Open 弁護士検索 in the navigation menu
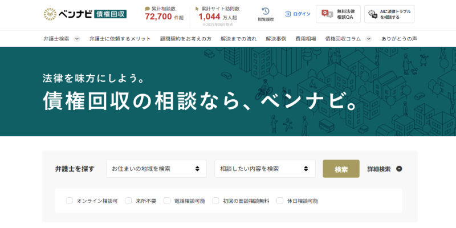The image size is (456, 228). pyautogui.click(x=56, y=39)
